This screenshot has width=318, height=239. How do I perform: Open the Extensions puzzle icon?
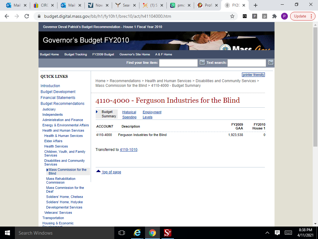tap(275, 16)
